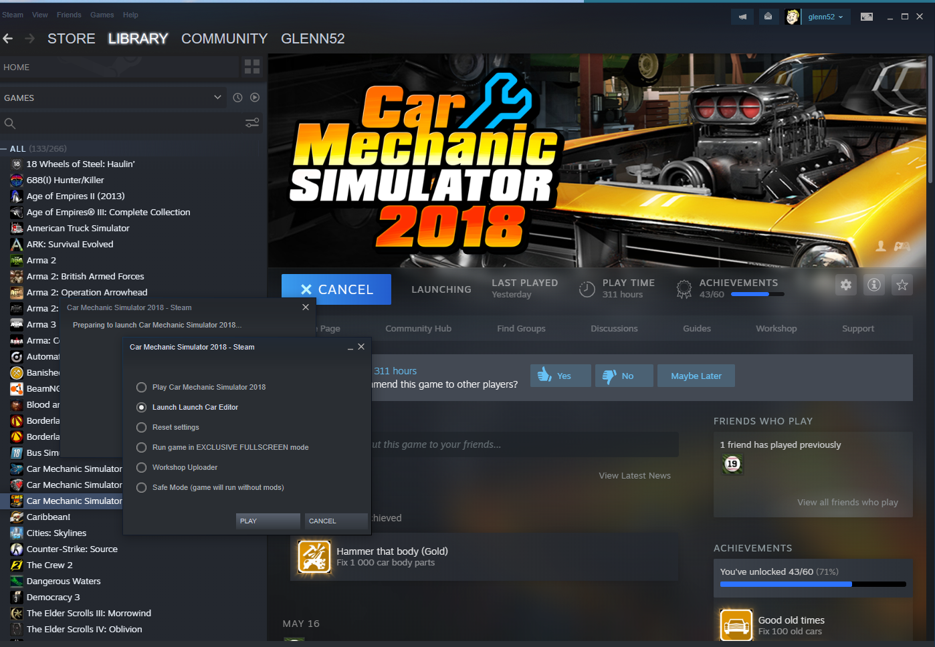This screenshot has width=935, height=647.
Task: Switch to Big Picture mode icon
Action: (867, 17)
